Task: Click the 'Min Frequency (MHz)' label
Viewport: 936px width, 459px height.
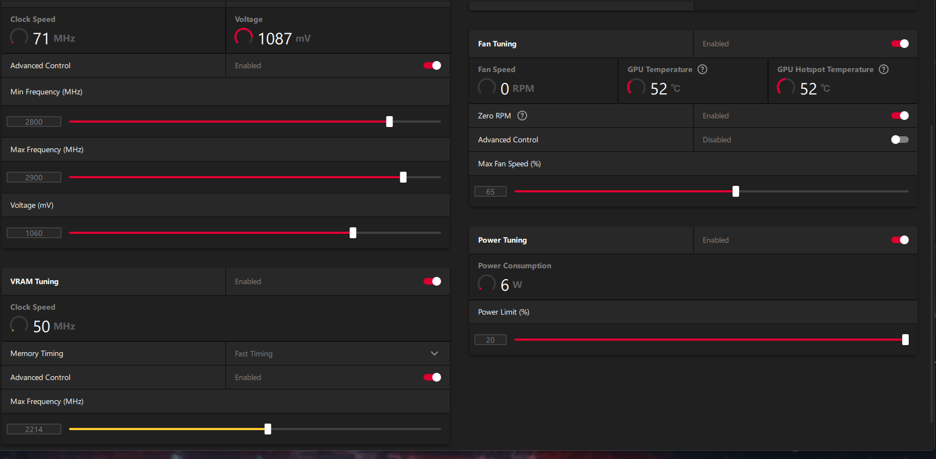Action: pos(46,92)
